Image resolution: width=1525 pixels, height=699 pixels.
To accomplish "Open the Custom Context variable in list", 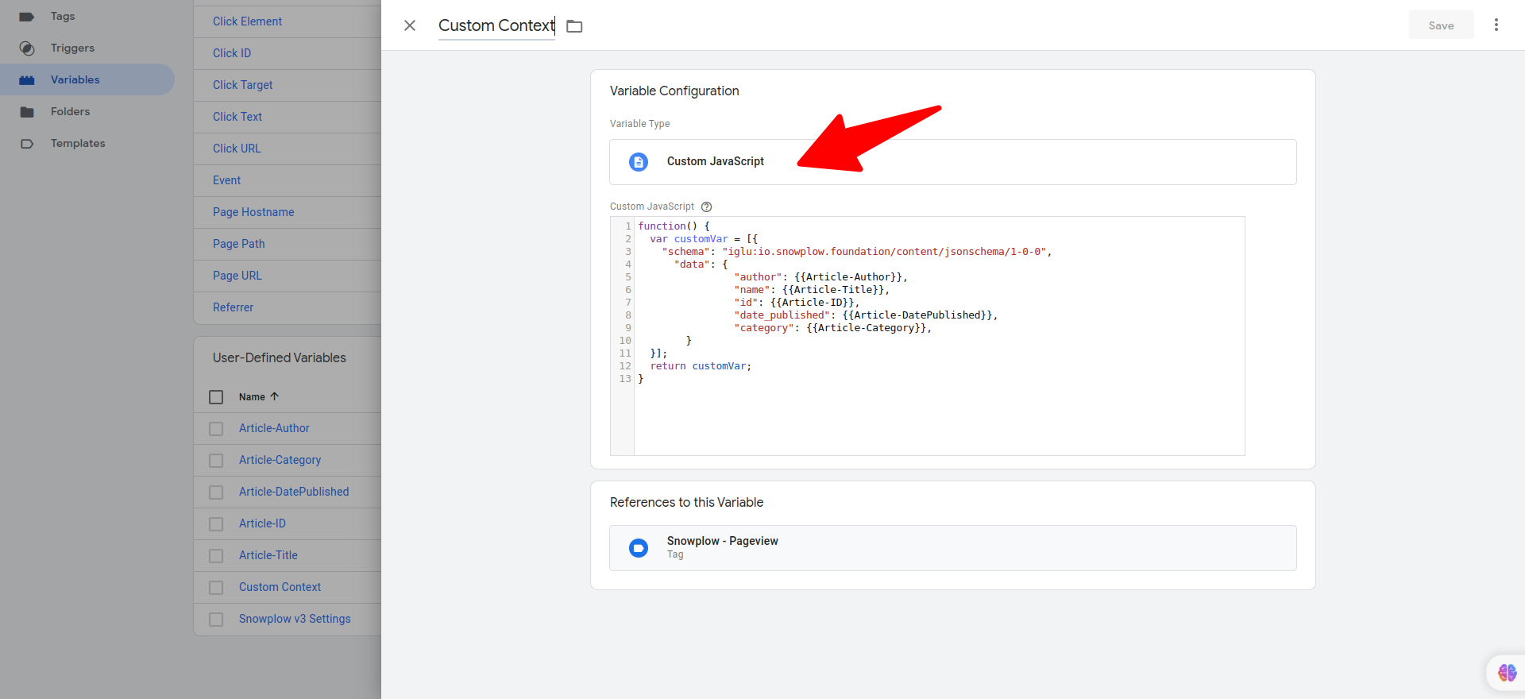I will (280, 587).
